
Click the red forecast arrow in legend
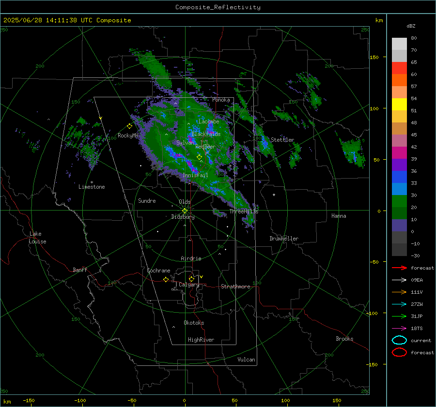click(x=399, y=268)
